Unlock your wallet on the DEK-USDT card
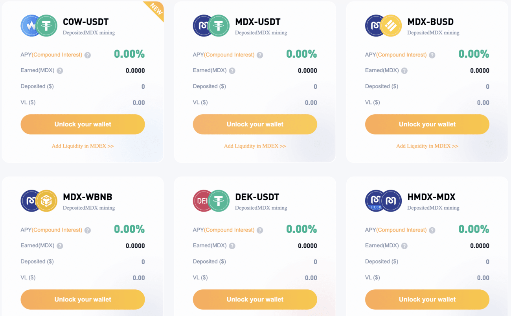Viewport: 511px width, 316px height. [255, 300]
